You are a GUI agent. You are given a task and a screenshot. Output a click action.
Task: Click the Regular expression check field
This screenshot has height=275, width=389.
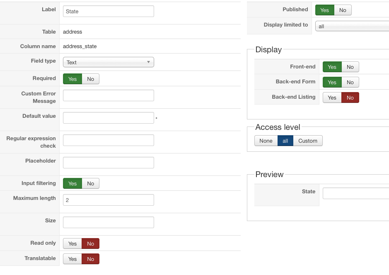tap(108, 140)
